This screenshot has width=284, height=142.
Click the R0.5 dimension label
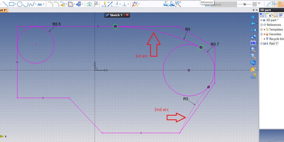pyautogui.click(x=57, y=24)
